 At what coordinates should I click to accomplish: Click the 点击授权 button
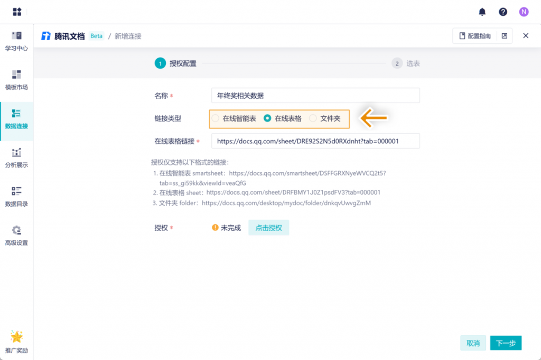pos(268,228)
